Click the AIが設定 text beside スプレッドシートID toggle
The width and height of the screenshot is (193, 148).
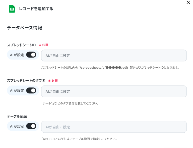[17, 55]
